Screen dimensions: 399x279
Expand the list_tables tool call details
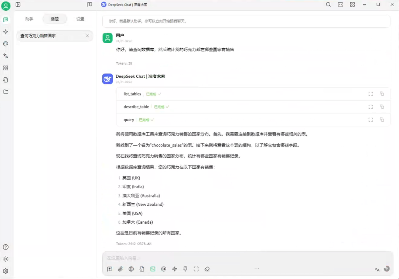[371, 94]
